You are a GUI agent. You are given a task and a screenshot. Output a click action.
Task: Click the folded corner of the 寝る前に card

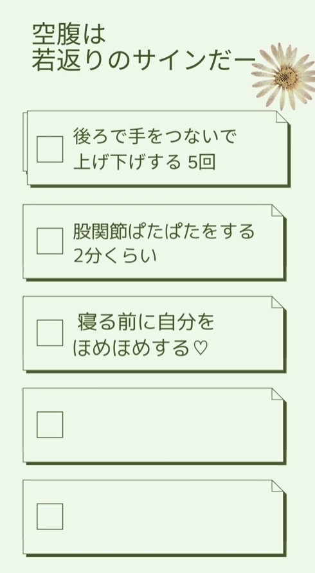point(277,302)
